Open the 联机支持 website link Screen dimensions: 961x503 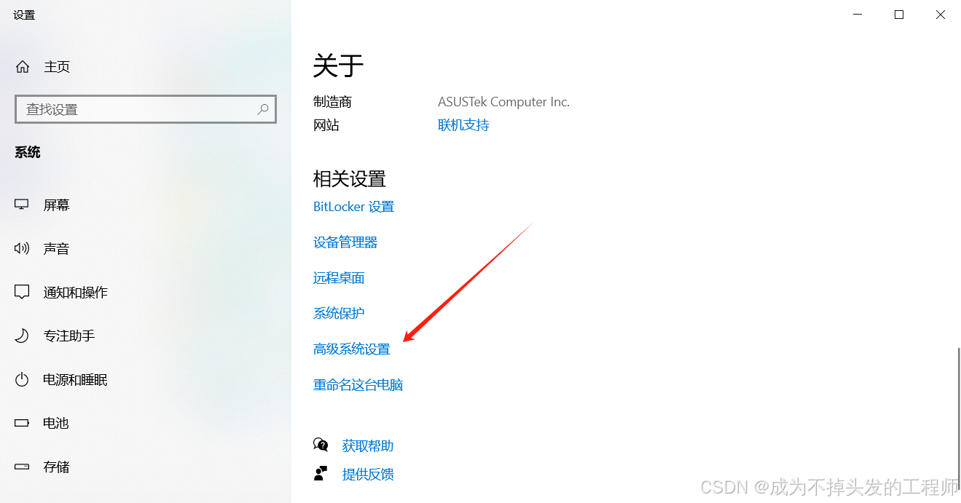tap(463, 125)
